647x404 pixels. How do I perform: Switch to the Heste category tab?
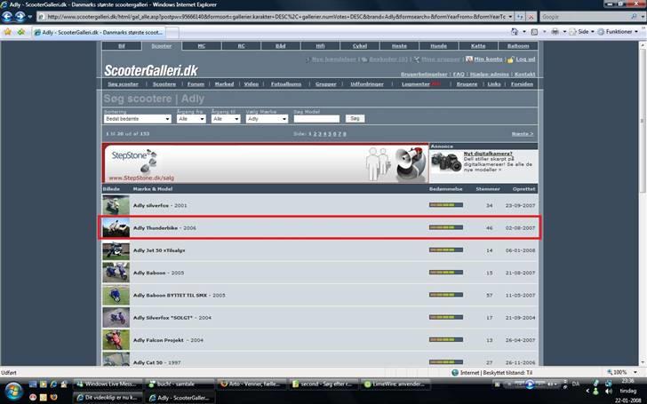click(x=399, y=46)
